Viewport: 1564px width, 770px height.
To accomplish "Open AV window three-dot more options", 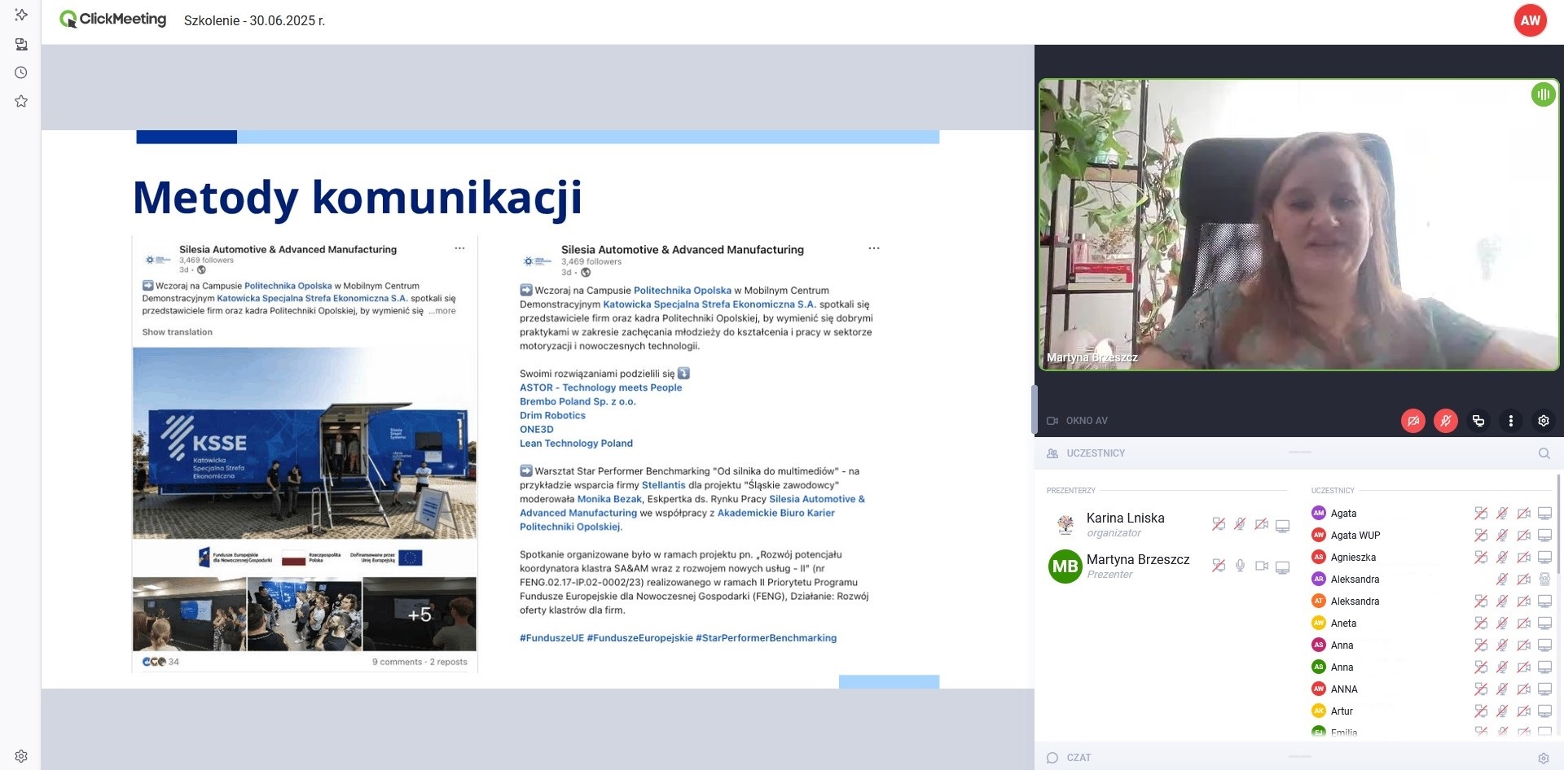I will tap(1511, 421).
